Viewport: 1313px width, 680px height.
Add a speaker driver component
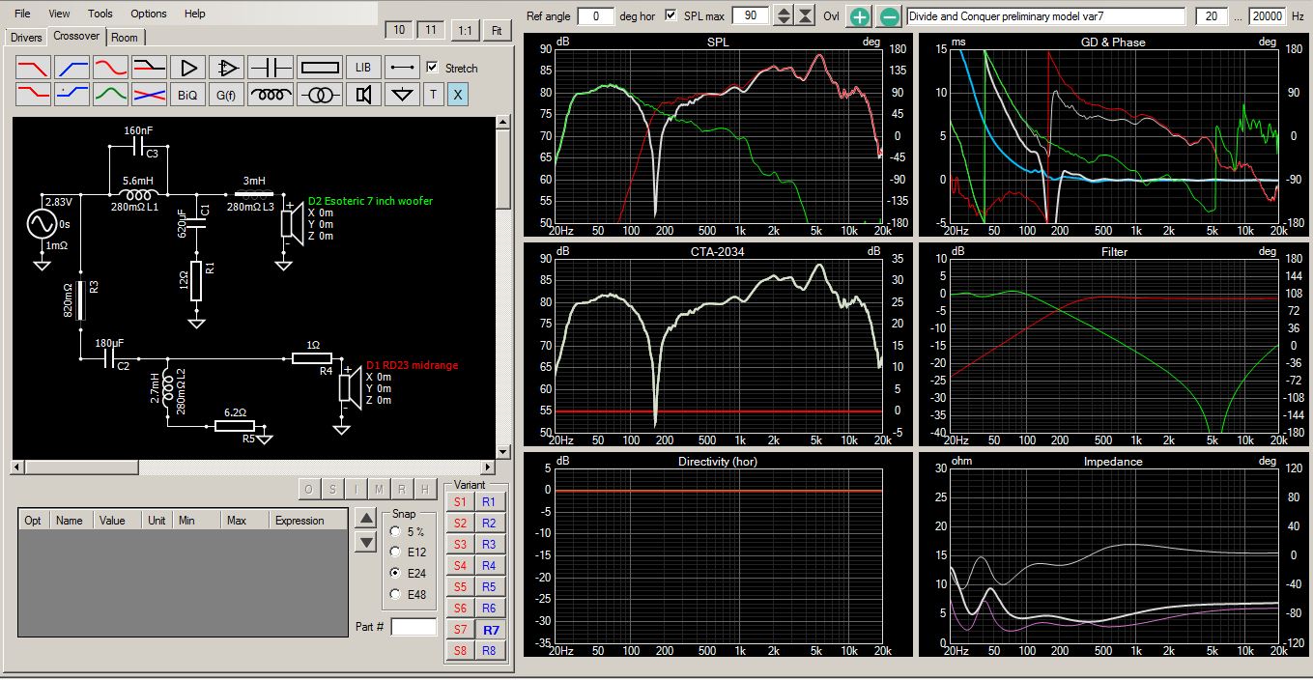363,95
